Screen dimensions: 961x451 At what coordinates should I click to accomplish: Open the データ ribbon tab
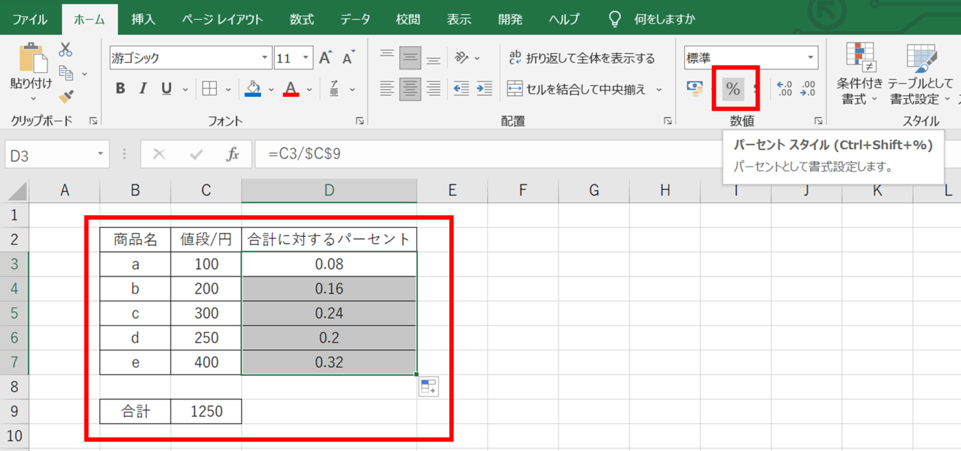tap(355, 18)
